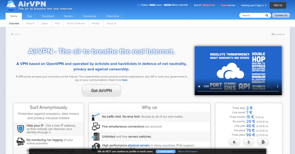This screenshot has height=154, width=295.
Task: Toggle video fullscreen mode
Action: [x=269, y=86]
